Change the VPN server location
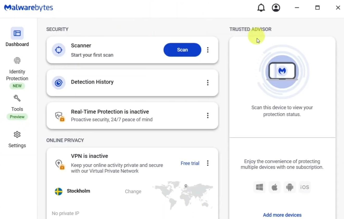The image size is (344, 219). pyautogui.click(x=133, y=191)
